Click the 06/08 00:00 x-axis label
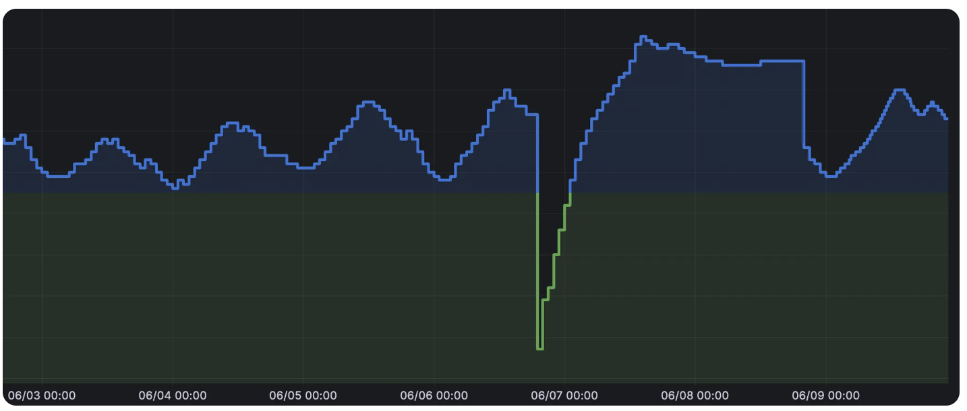The width and height of the screenshot is (967, 411). pos(695,396)
